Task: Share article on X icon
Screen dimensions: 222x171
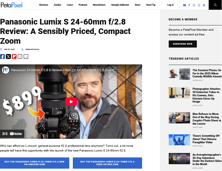Action: point(8,56)
